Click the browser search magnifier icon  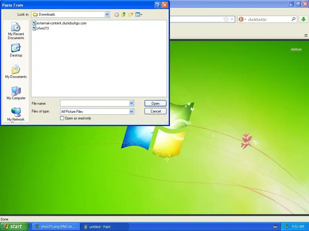pyautogui.click(x=293, y=19)
